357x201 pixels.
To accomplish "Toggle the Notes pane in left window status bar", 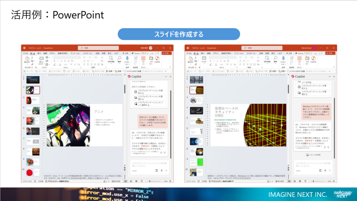I will click(x=106, y=181).
